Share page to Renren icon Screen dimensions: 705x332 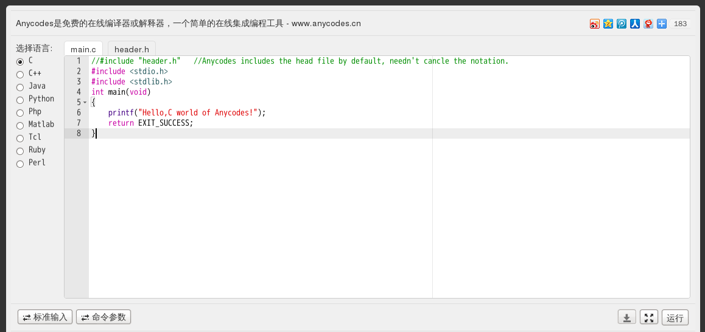pyautogui.click(x=634, y=24)
